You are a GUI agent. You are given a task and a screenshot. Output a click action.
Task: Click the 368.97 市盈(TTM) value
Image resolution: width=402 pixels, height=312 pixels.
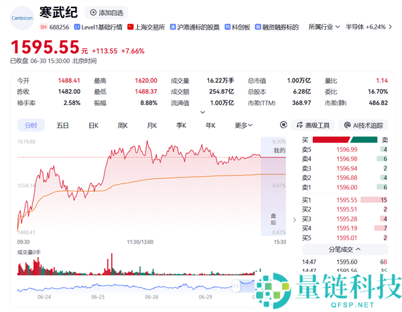[301, 103]
